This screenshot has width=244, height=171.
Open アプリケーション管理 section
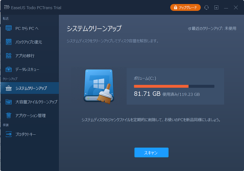click(30, 116)
